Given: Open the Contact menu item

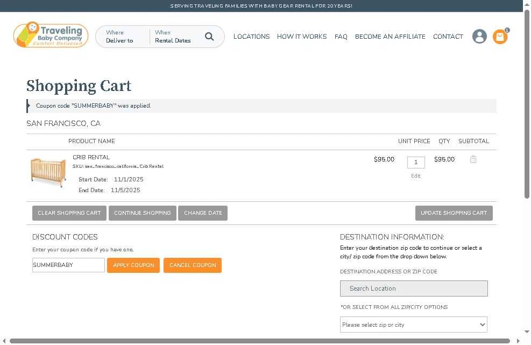Looking at the screenshot, I should [x=448, y=36].
